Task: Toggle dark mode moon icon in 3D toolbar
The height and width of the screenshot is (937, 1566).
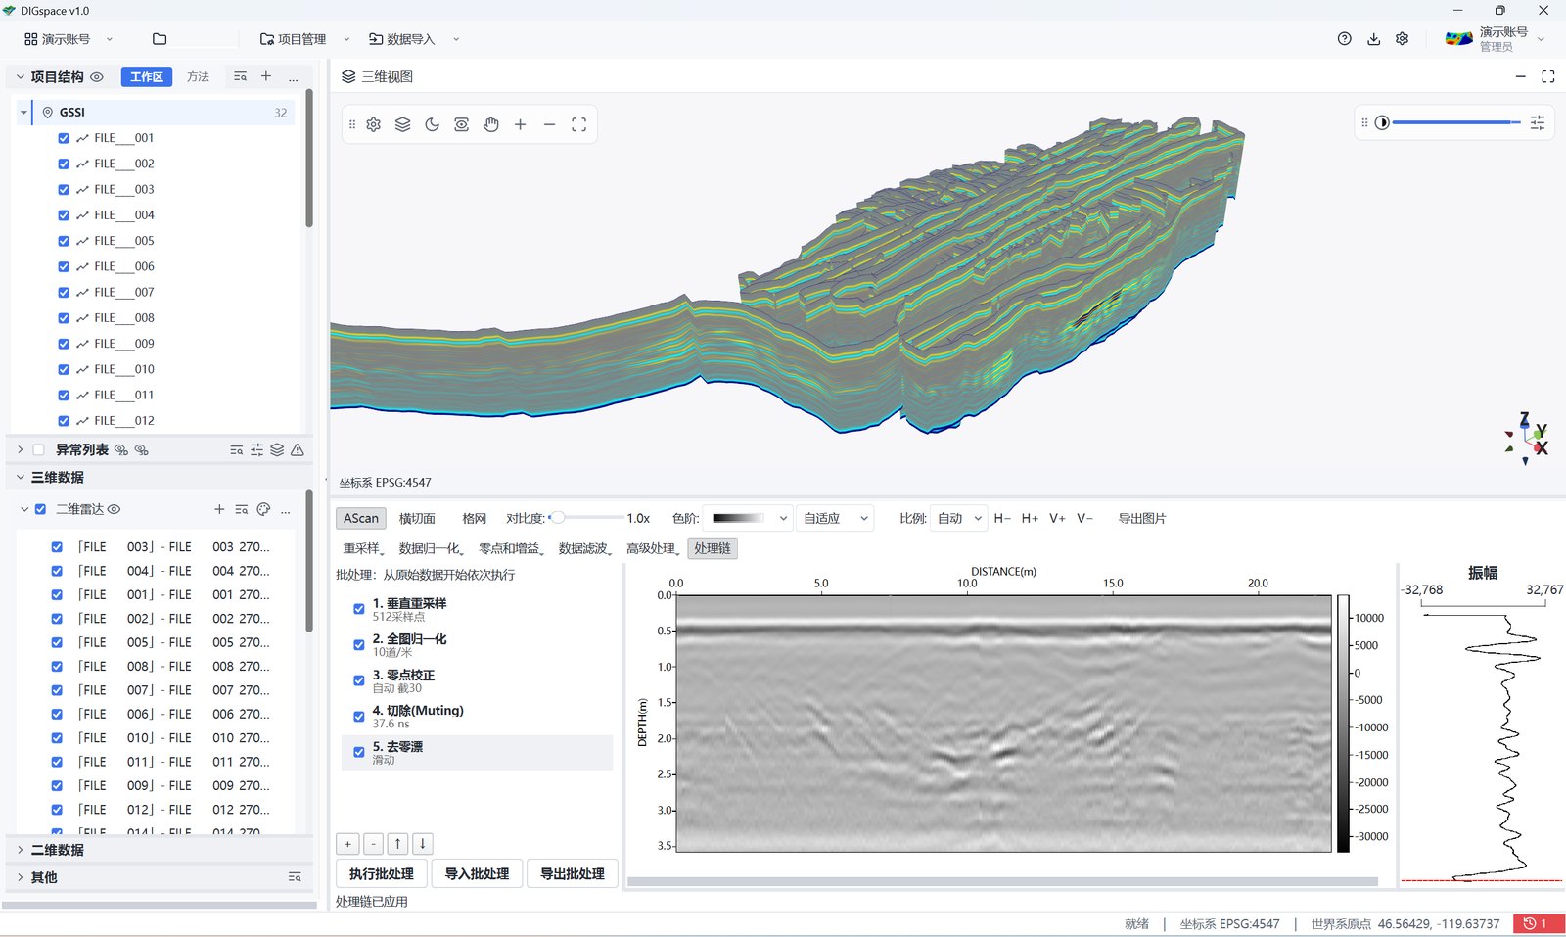Action: point(432,124)
